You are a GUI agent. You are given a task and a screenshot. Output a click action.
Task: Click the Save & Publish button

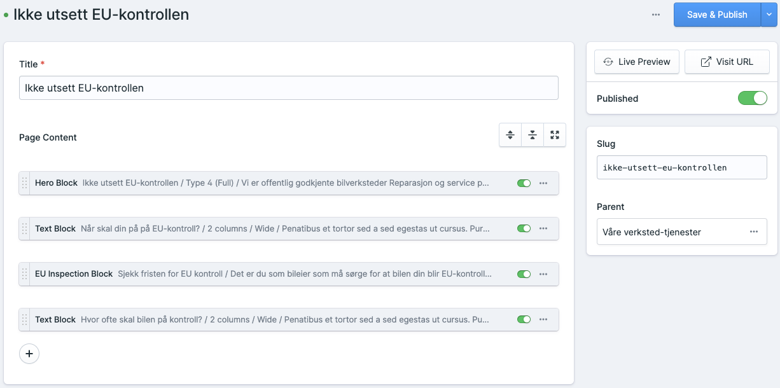click(x=716, y=15)
